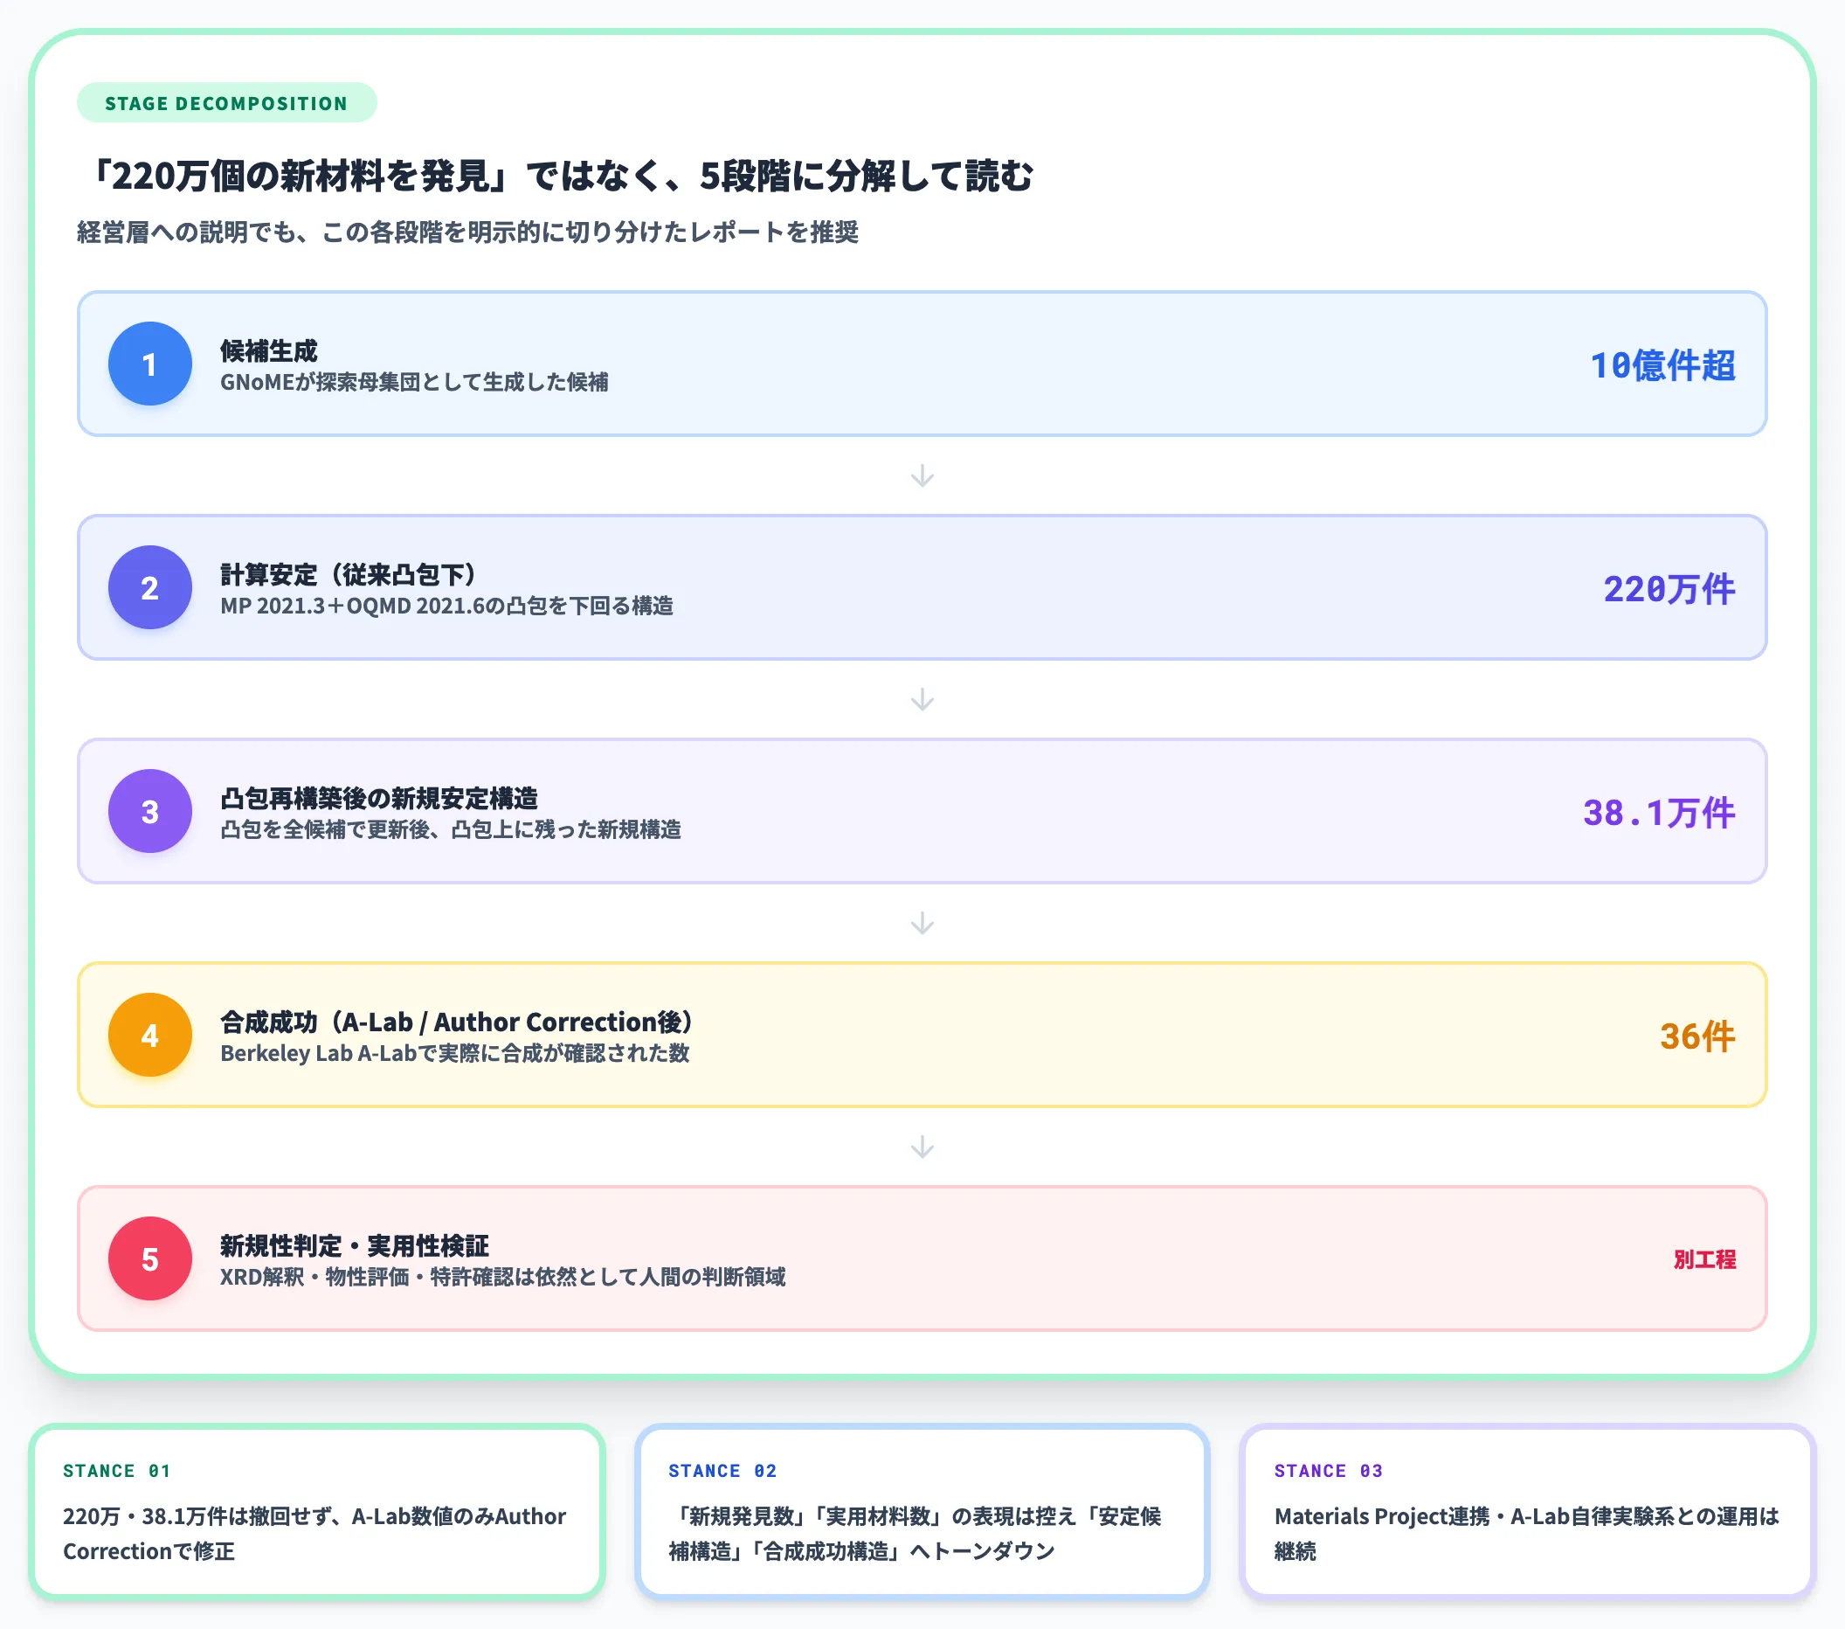Select the 合成成功(A-Lab / Author Correction後) title
This screenshot has height=1629, width=1845.
point(456,1022)
